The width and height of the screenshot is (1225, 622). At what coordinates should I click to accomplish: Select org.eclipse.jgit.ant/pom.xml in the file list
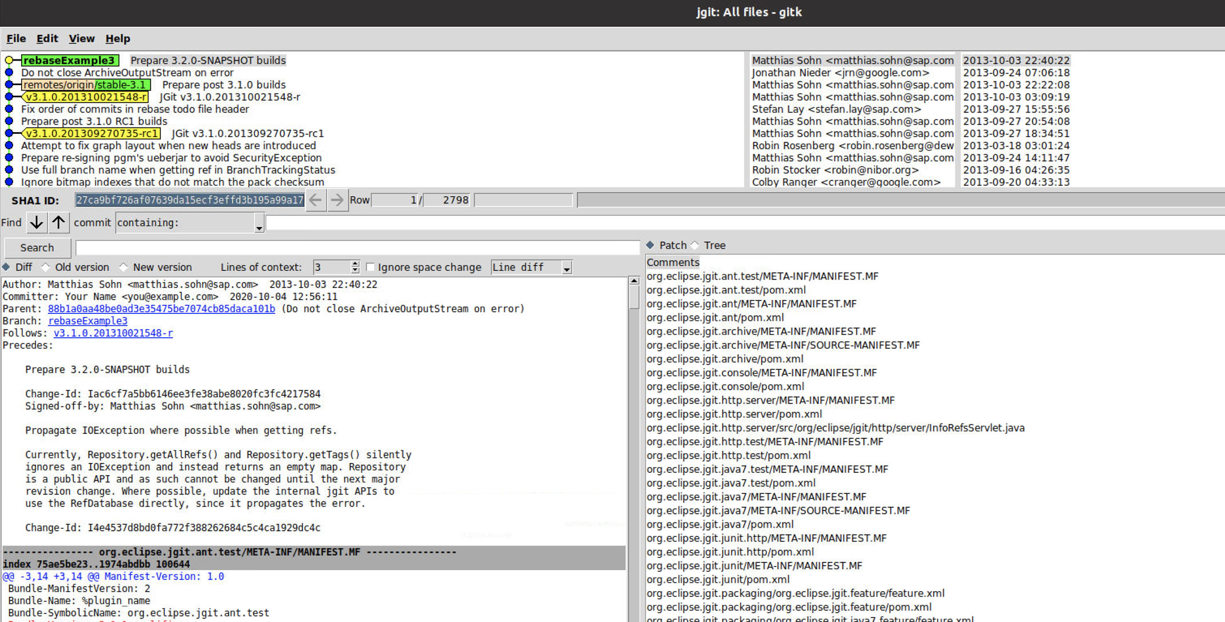click(714, 317)
